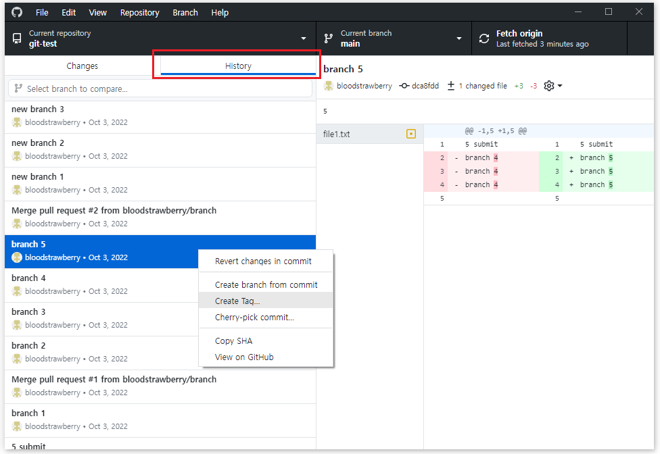Click the branch icon beside Current branch
This screenshot has height=454, width=660.
[x=329, y=39]
